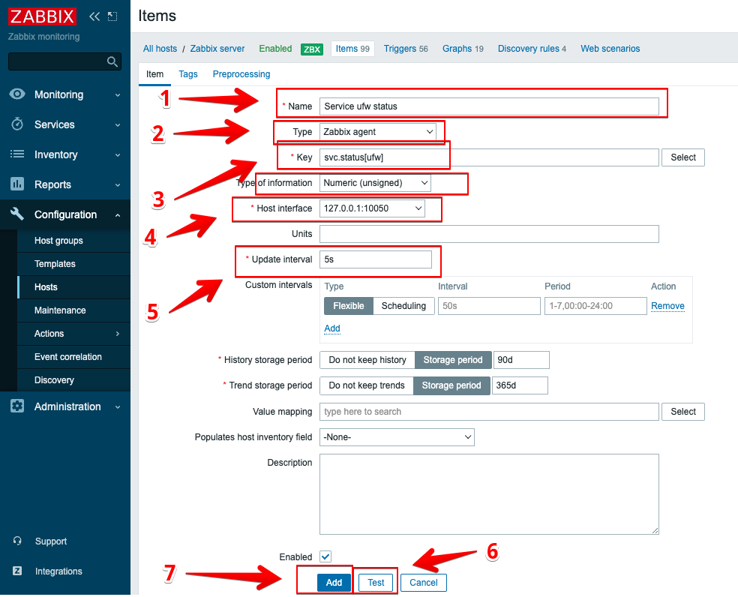This screenshot has height=597, width=738.
Task: Expand the Reports menu
Action: [117, 185]
